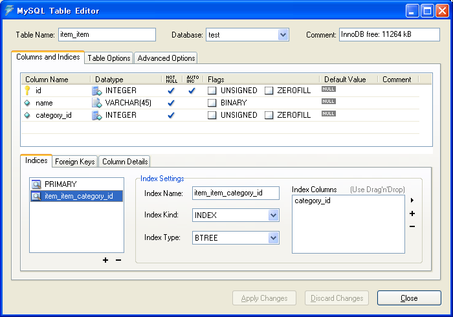Click INTEGER datatype in id row
The width and height of the screenshot is (453, 317).
click(121, 91)
